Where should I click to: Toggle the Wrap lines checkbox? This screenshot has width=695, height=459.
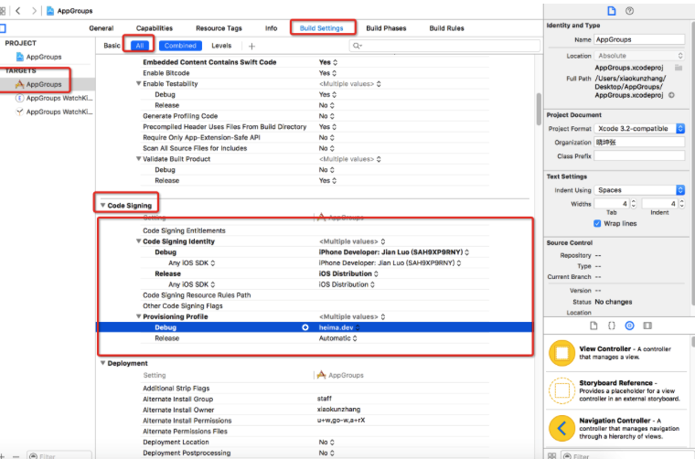tap(597, 223)
